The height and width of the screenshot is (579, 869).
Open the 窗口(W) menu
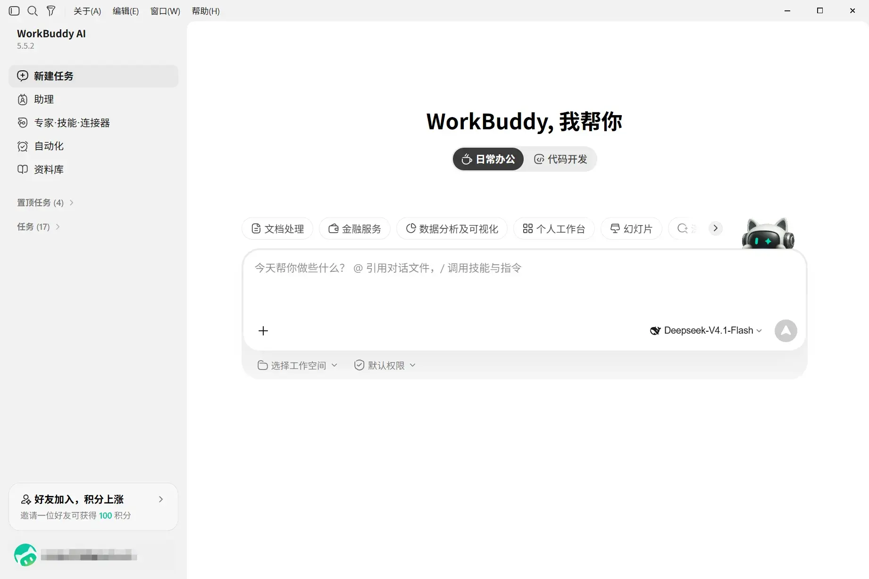coord(165,11)
